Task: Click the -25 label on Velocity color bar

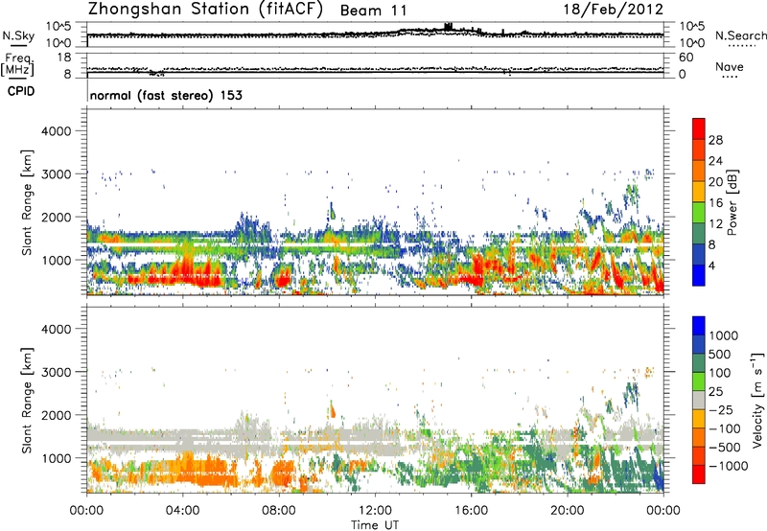Action: pyautogui.click(x=720, y=409)
